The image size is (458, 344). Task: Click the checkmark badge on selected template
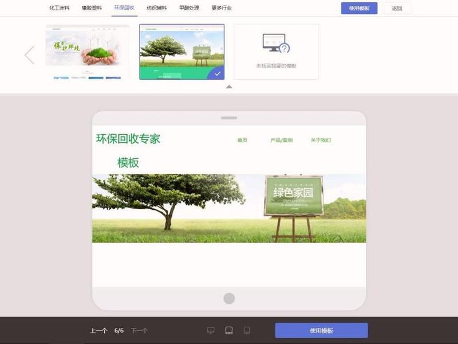click(x=217, y=74)
